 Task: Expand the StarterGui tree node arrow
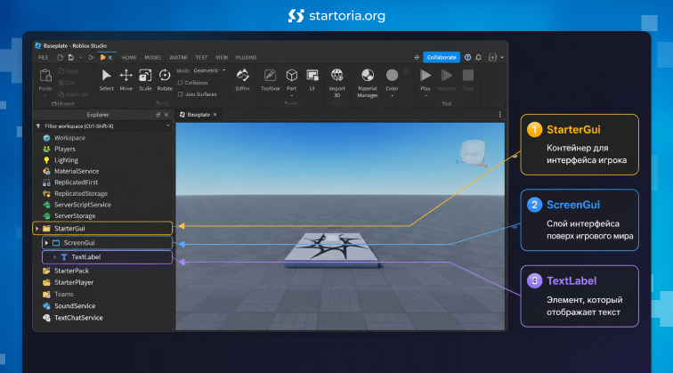37,229
